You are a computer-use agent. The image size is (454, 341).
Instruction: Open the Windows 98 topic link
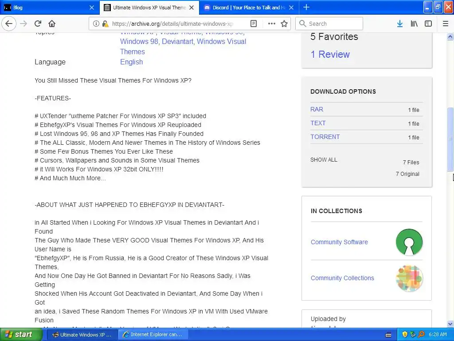coord(139,41)
